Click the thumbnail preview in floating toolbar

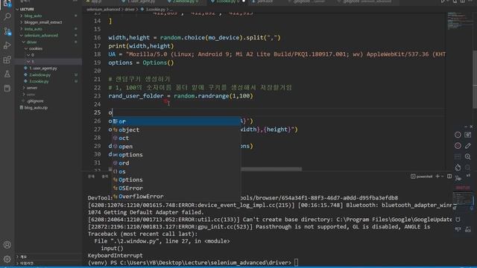click(x=463, y=198)
